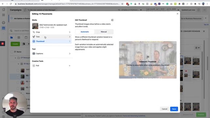Click the ads tab icon

pyautogui.click(x=26, y=38)
